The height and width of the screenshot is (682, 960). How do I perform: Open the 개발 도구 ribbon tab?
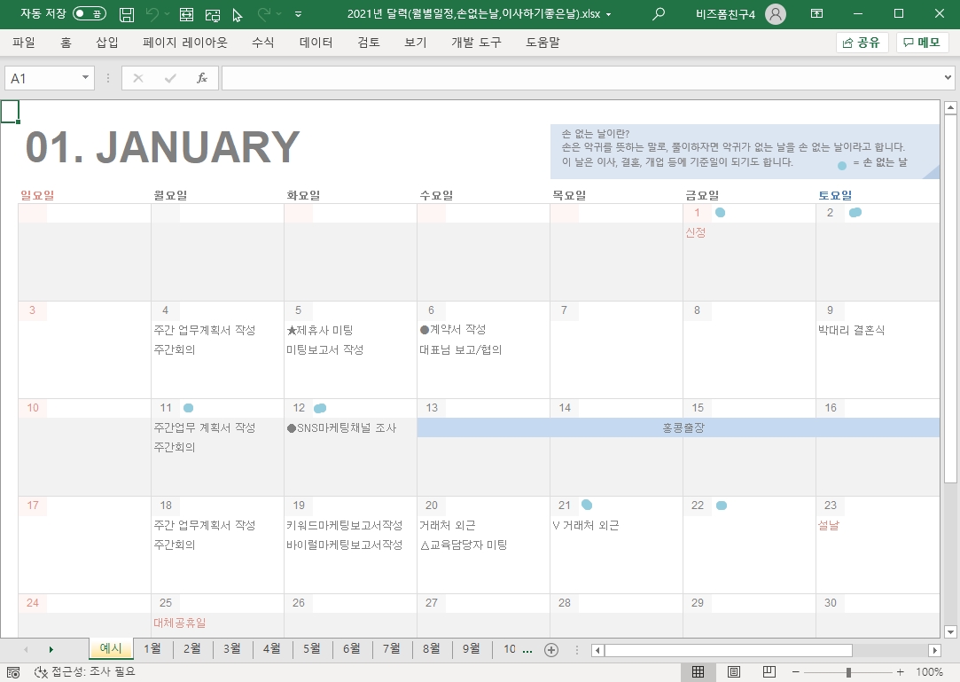coord(476,43)
